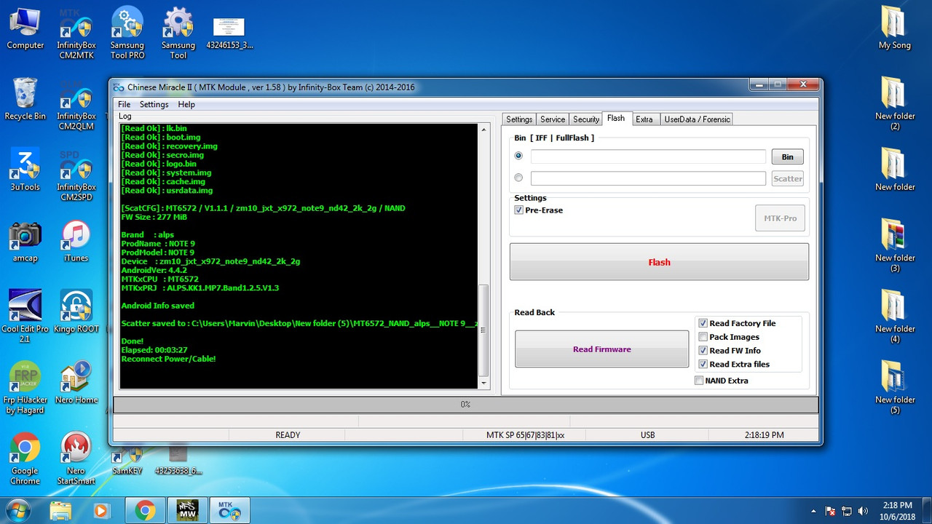Open the Recycle Bin

(x=25, y=99)
